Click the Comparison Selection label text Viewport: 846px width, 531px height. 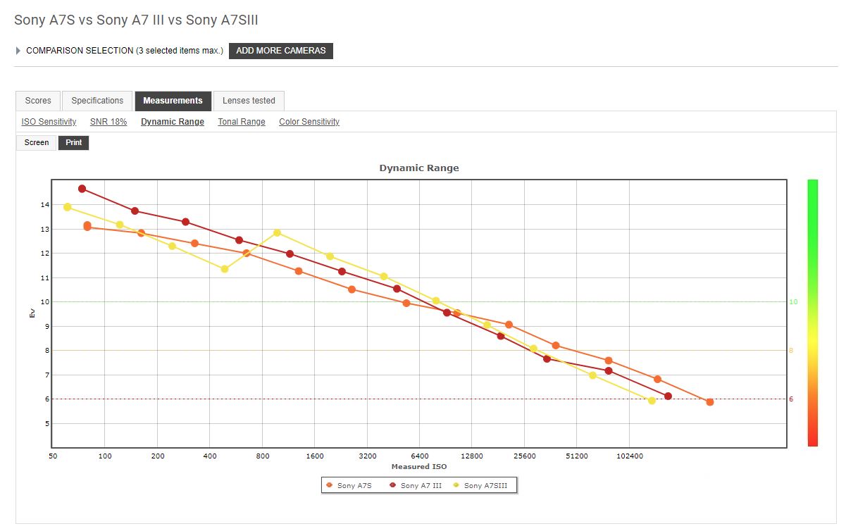point(125,51)
